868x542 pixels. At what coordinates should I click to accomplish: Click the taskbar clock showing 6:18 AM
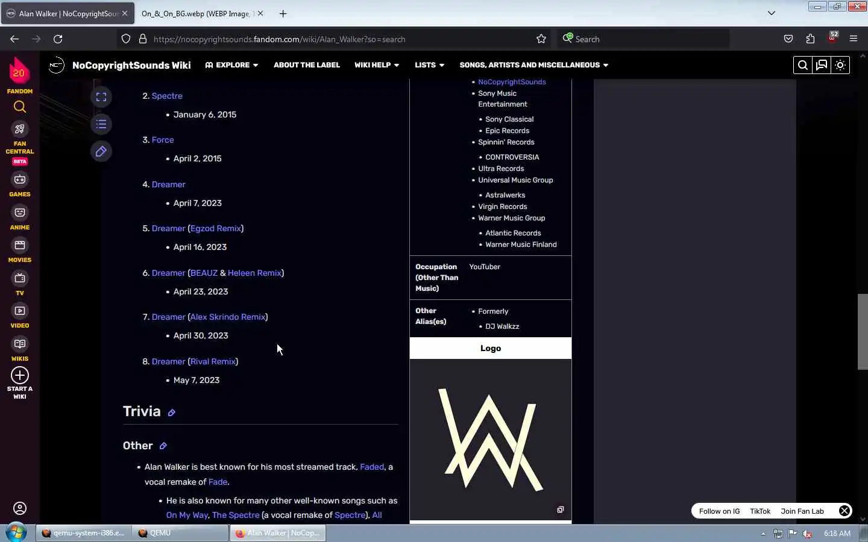coord(837,534)
